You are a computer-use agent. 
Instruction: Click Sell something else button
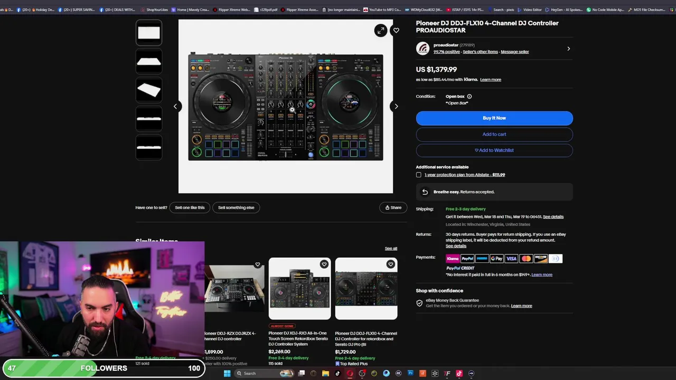(236, 207)
